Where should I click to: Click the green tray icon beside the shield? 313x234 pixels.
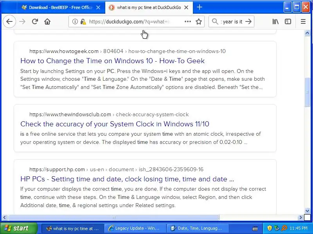click(x=277, y=228)
